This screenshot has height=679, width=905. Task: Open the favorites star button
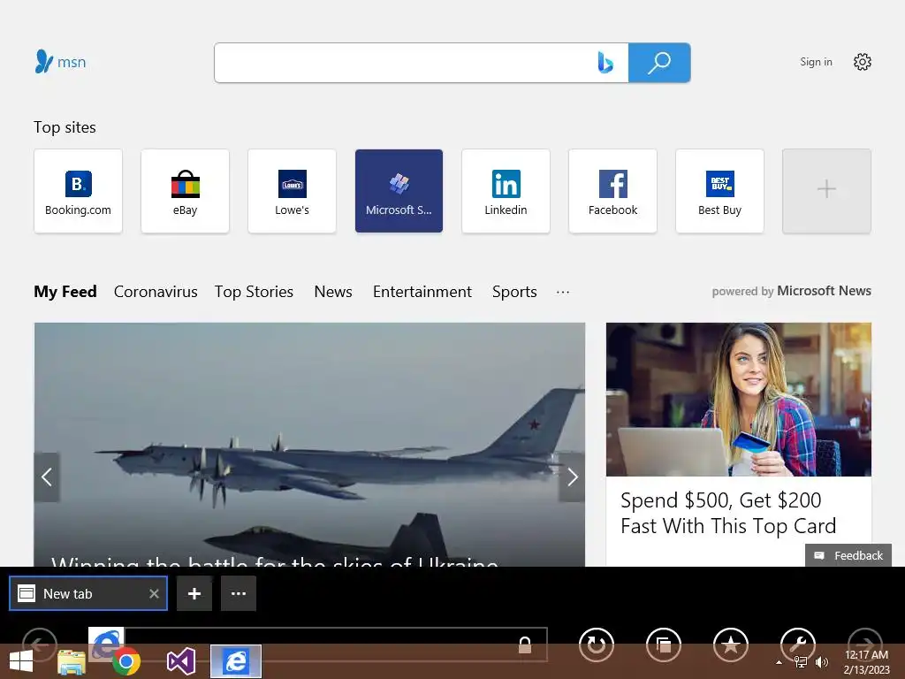click(731, 645)
